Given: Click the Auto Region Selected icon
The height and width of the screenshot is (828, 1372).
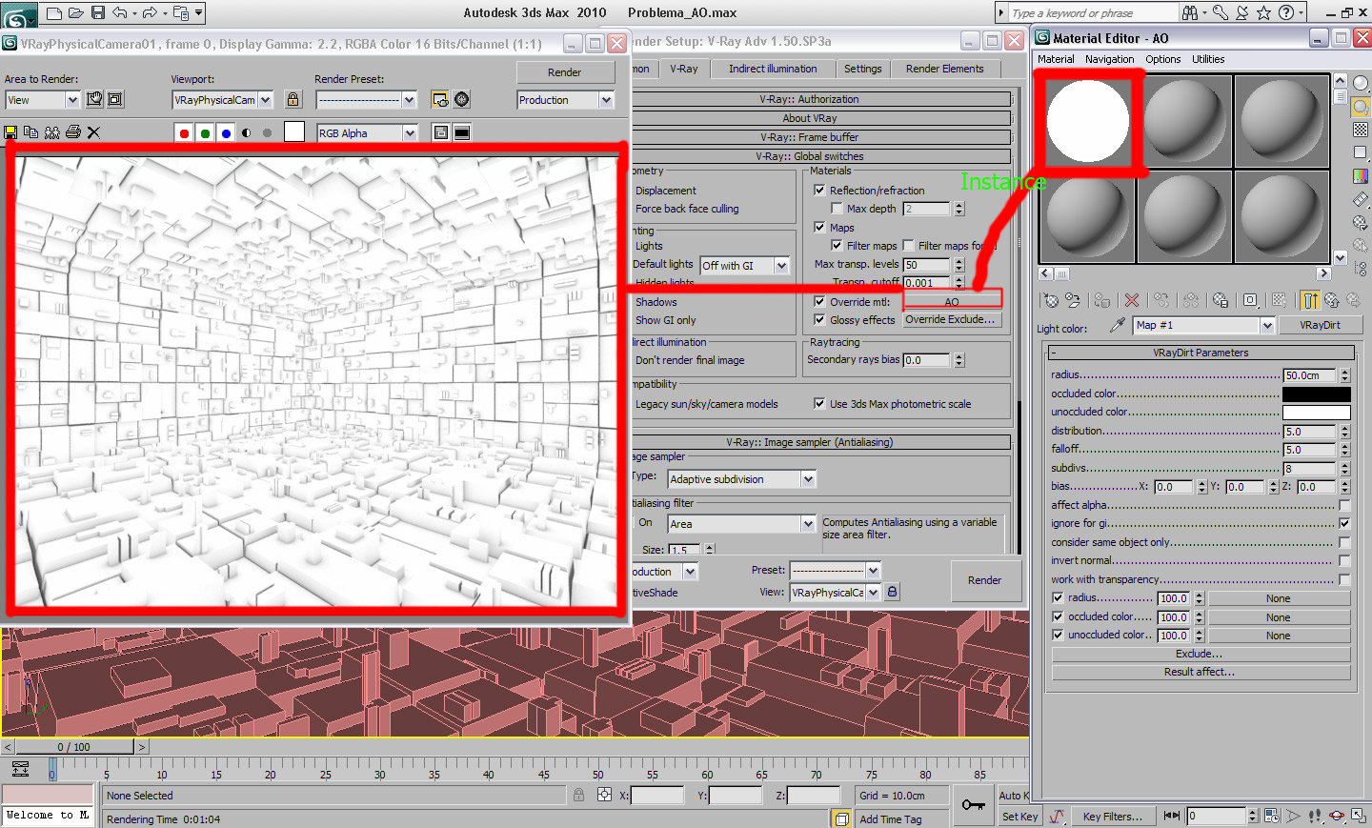Looking at the screenshot, I should (x=115, y=99).
